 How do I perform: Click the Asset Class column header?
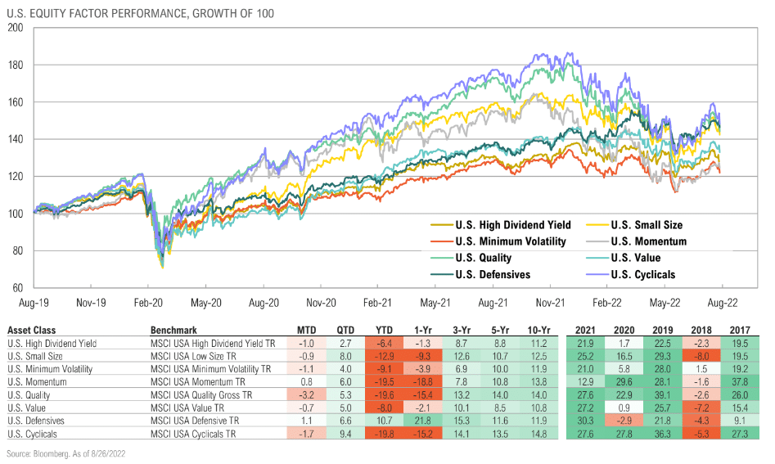[32, 331]
